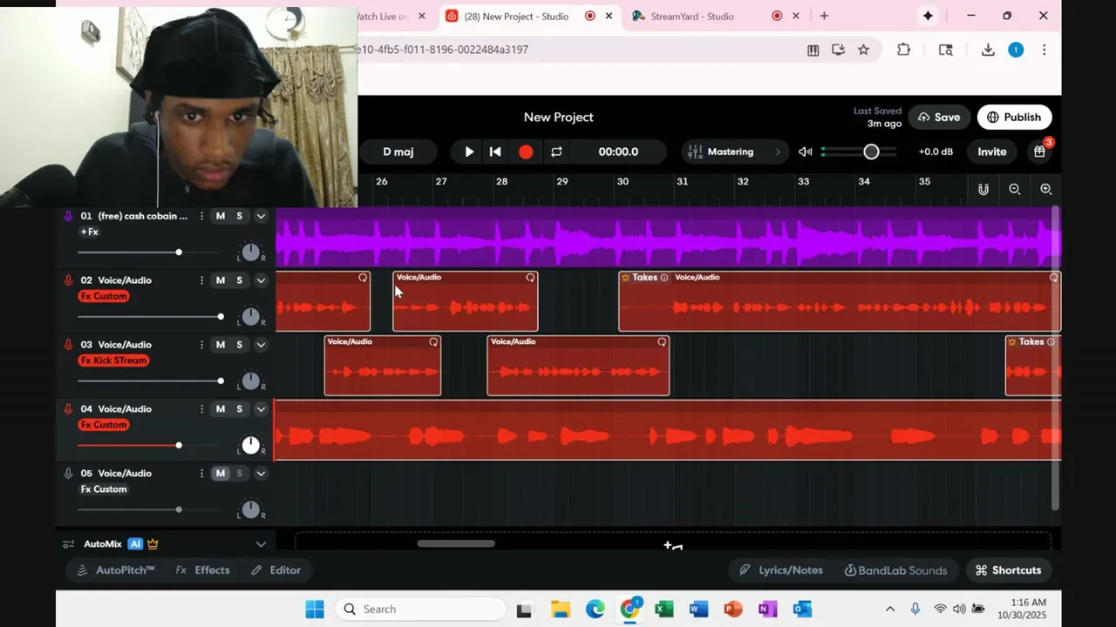Mute track 01 cash cobain
Viewport: 1116px width, 627px height.
221,216
